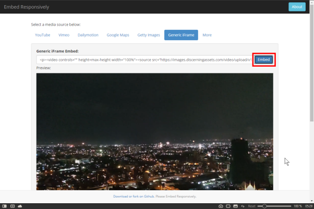314x209 pixels.
Task: Toggle the image loading icon in status bar
Action: [x=236, y=206]
